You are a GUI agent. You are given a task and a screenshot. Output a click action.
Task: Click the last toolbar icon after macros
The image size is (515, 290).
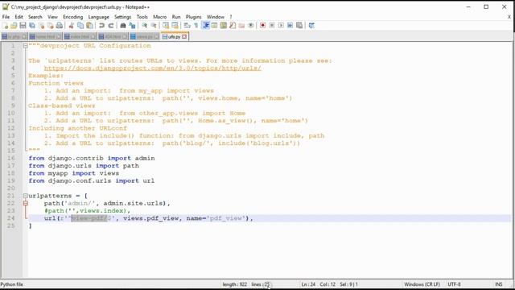click(311, 26)
